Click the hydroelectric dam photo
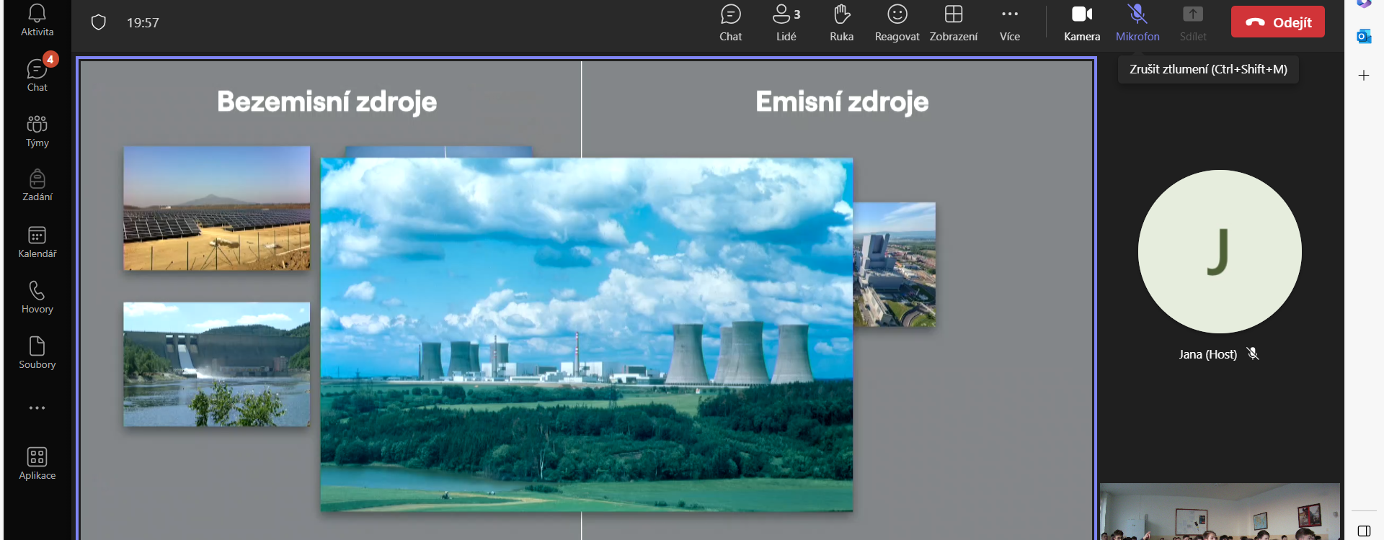Screen dimensions: 1384x540 point(216,364)
